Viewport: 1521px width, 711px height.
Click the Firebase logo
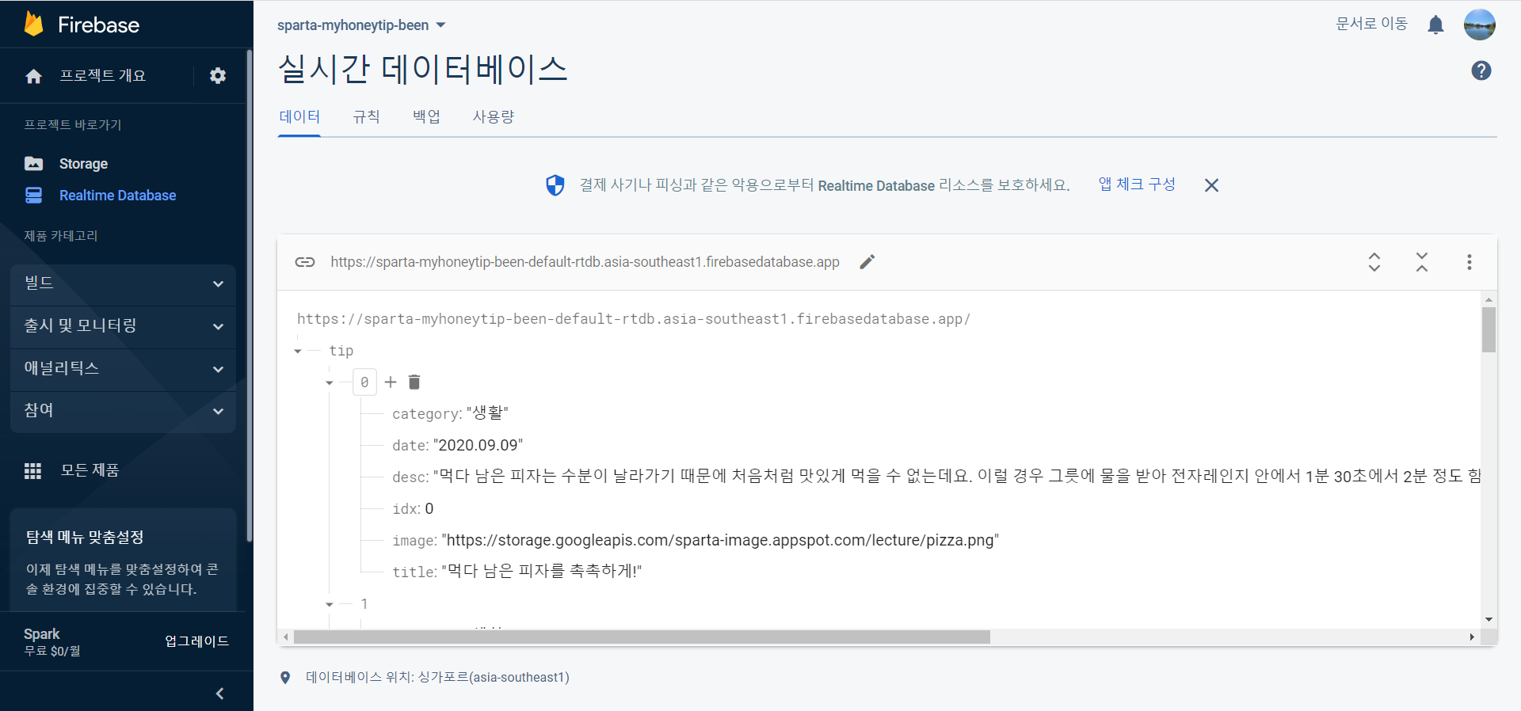click(x=82, y=25)
